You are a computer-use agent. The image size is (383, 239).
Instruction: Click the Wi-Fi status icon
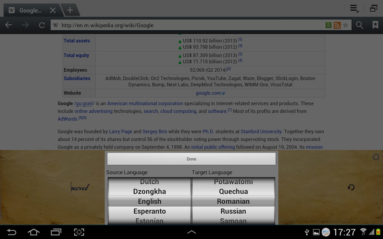pos(363,232)
